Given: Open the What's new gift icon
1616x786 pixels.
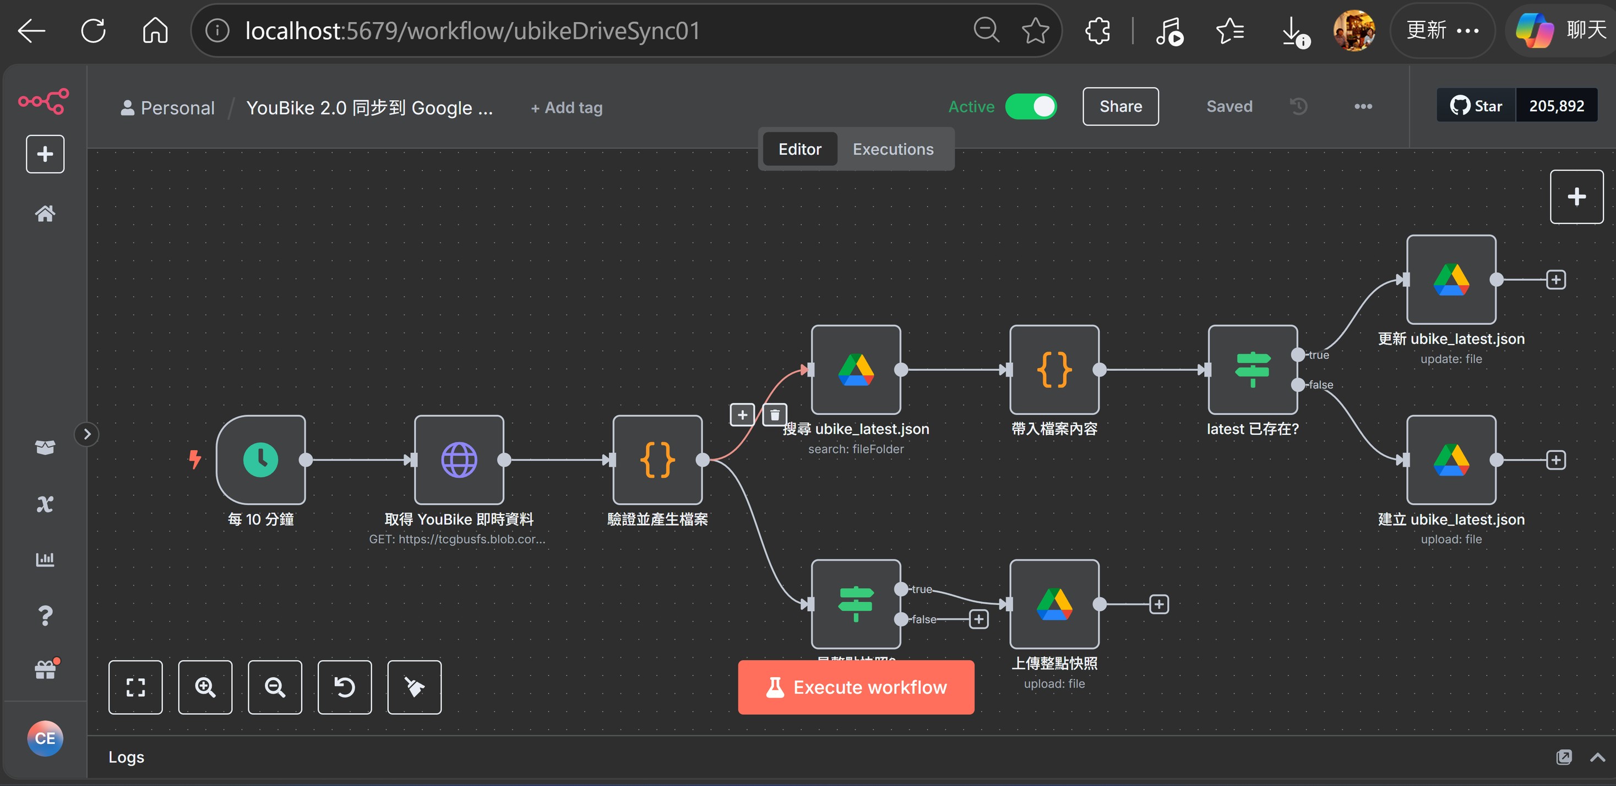Looking at the screenshot, I should pyautogui.click(x=45, y=670).
